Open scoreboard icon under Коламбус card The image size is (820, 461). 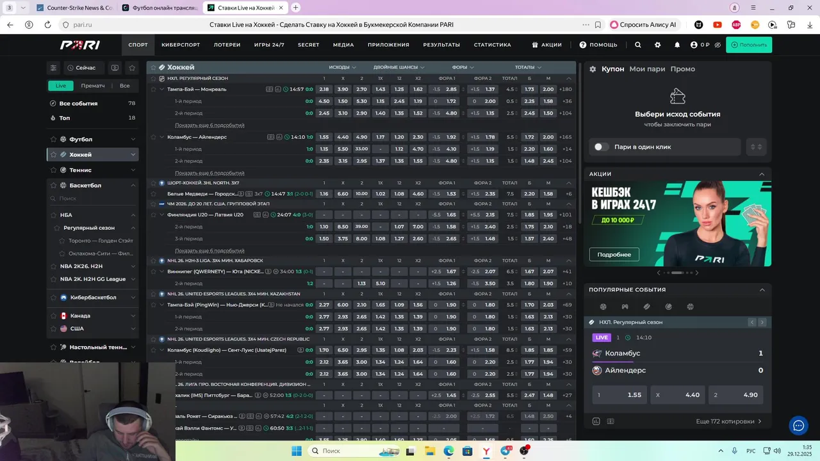(x=611, y=421)
